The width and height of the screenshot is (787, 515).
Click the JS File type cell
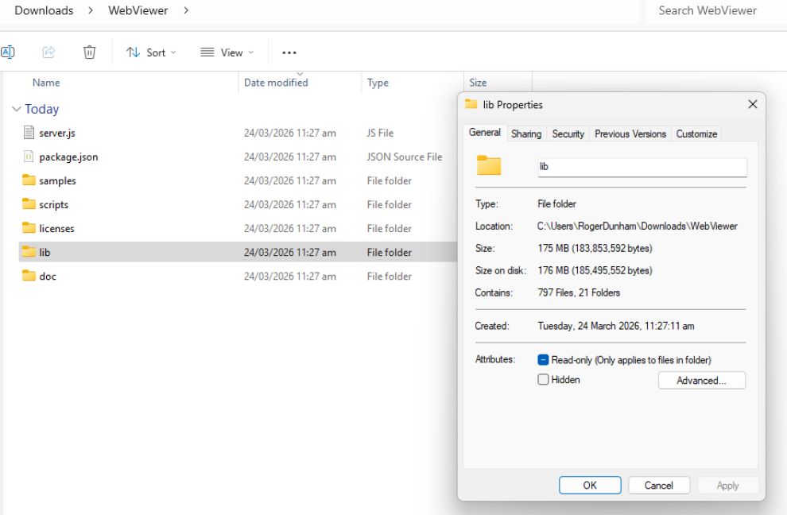click(380, 133)
